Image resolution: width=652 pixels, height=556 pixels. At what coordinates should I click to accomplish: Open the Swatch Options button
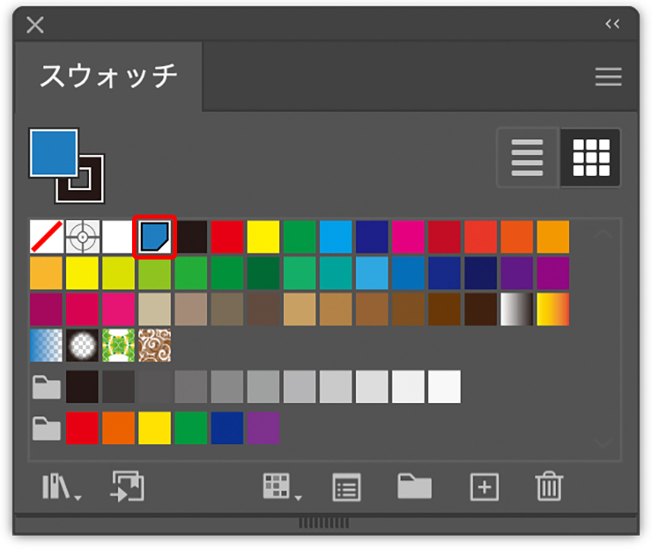pos(347,486)
